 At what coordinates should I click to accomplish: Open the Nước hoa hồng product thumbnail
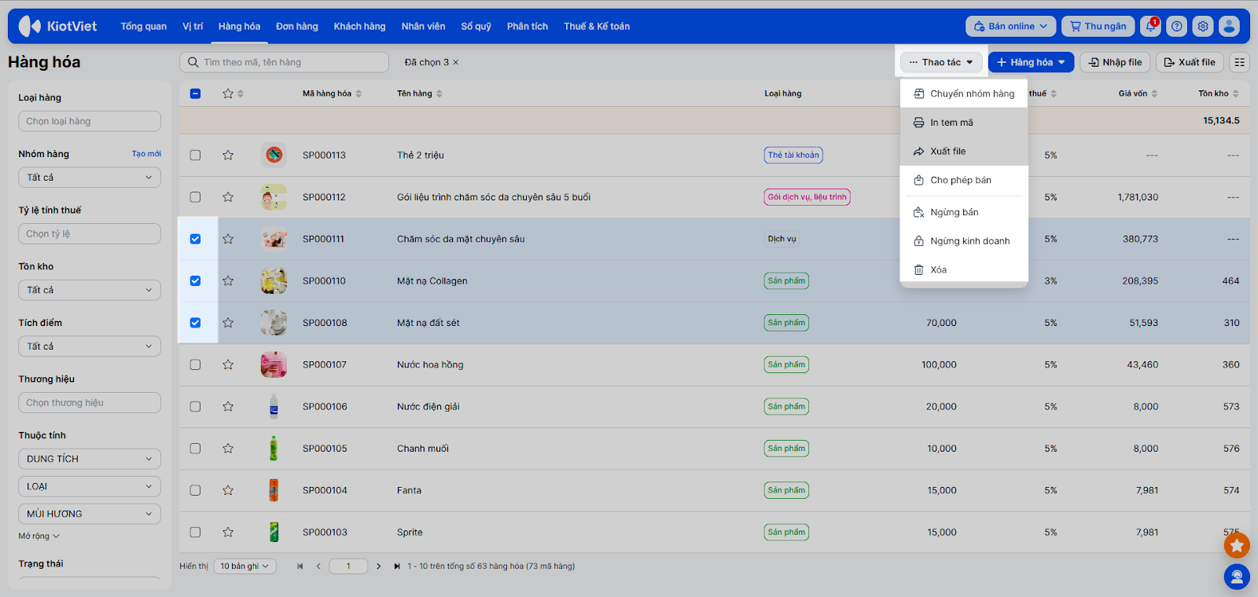pyautogui.click(x=274, y=364)
